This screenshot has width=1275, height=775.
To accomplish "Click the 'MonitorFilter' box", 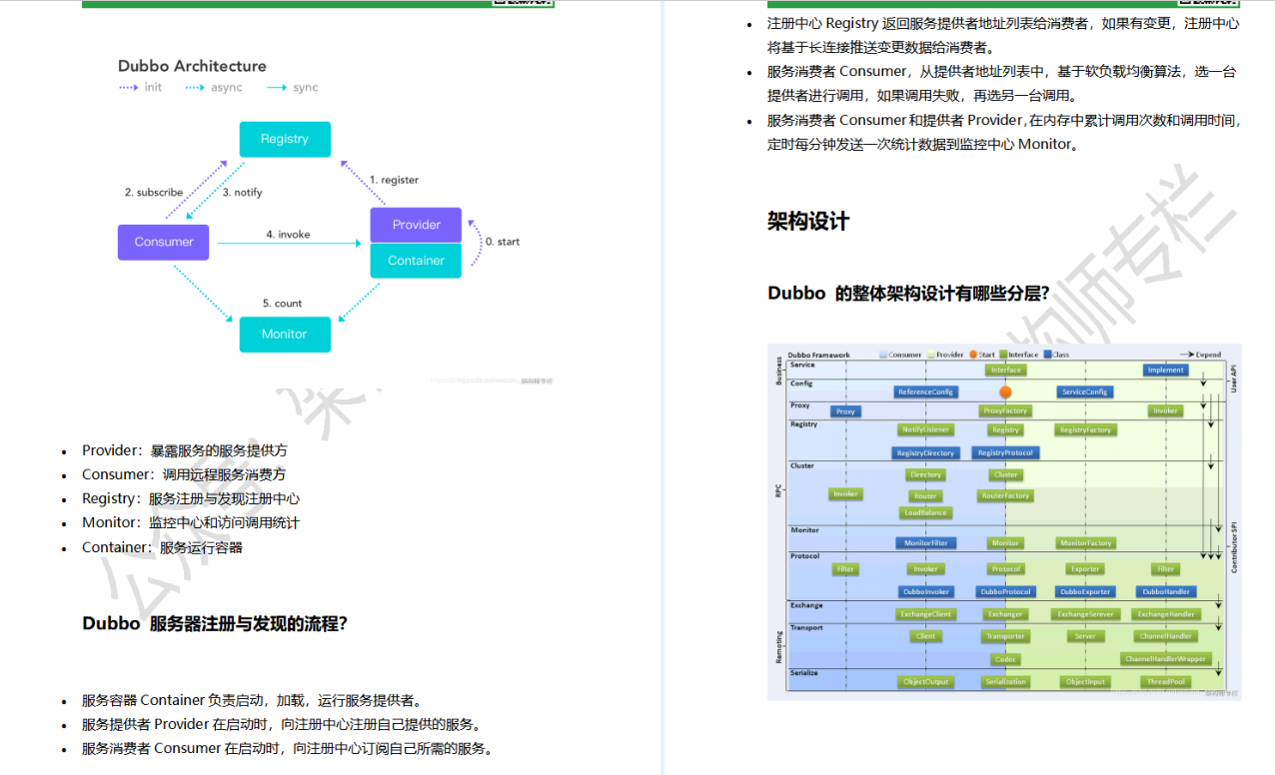I will [925, 543].
